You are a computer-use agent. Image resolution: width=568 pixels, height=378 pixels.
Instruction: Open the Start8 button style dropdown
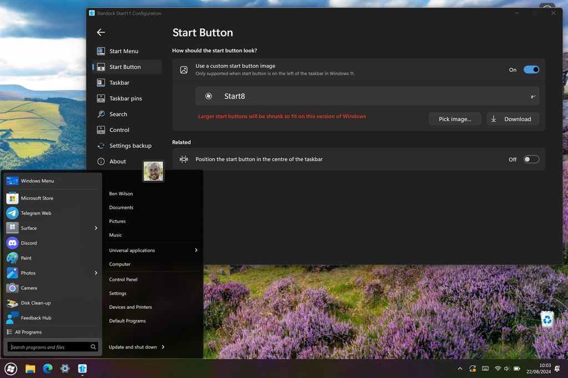pyautogui.click(x=532, y=96)
